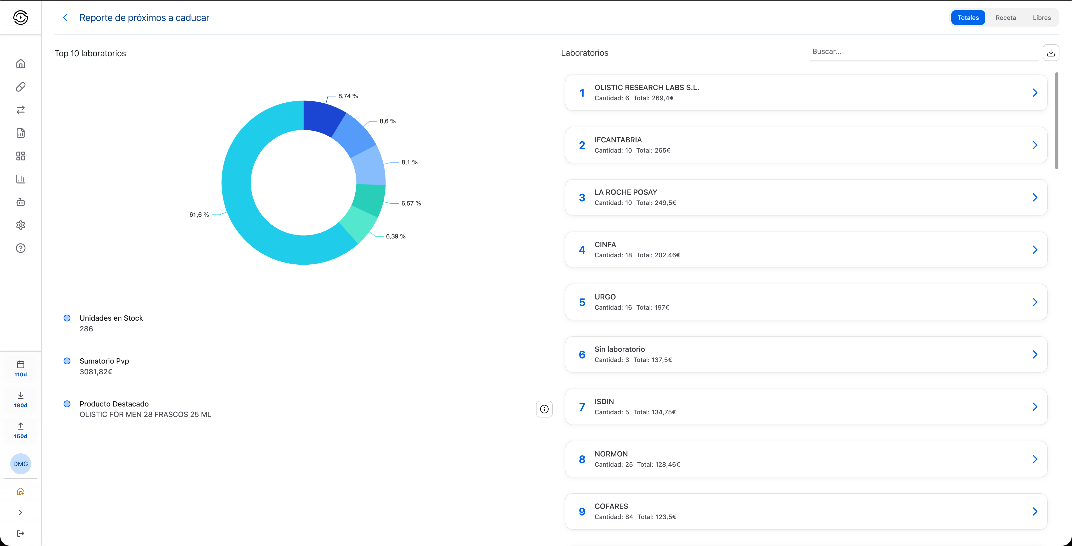Select Unidades en Stock radio option
1072x546 pixels.
[67, 318]
